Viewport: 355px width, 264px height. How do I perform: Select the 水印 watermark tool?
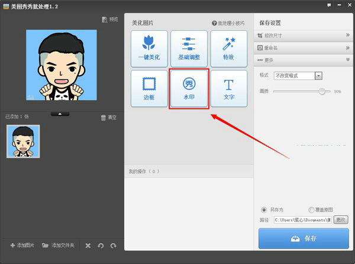(189, 88)
